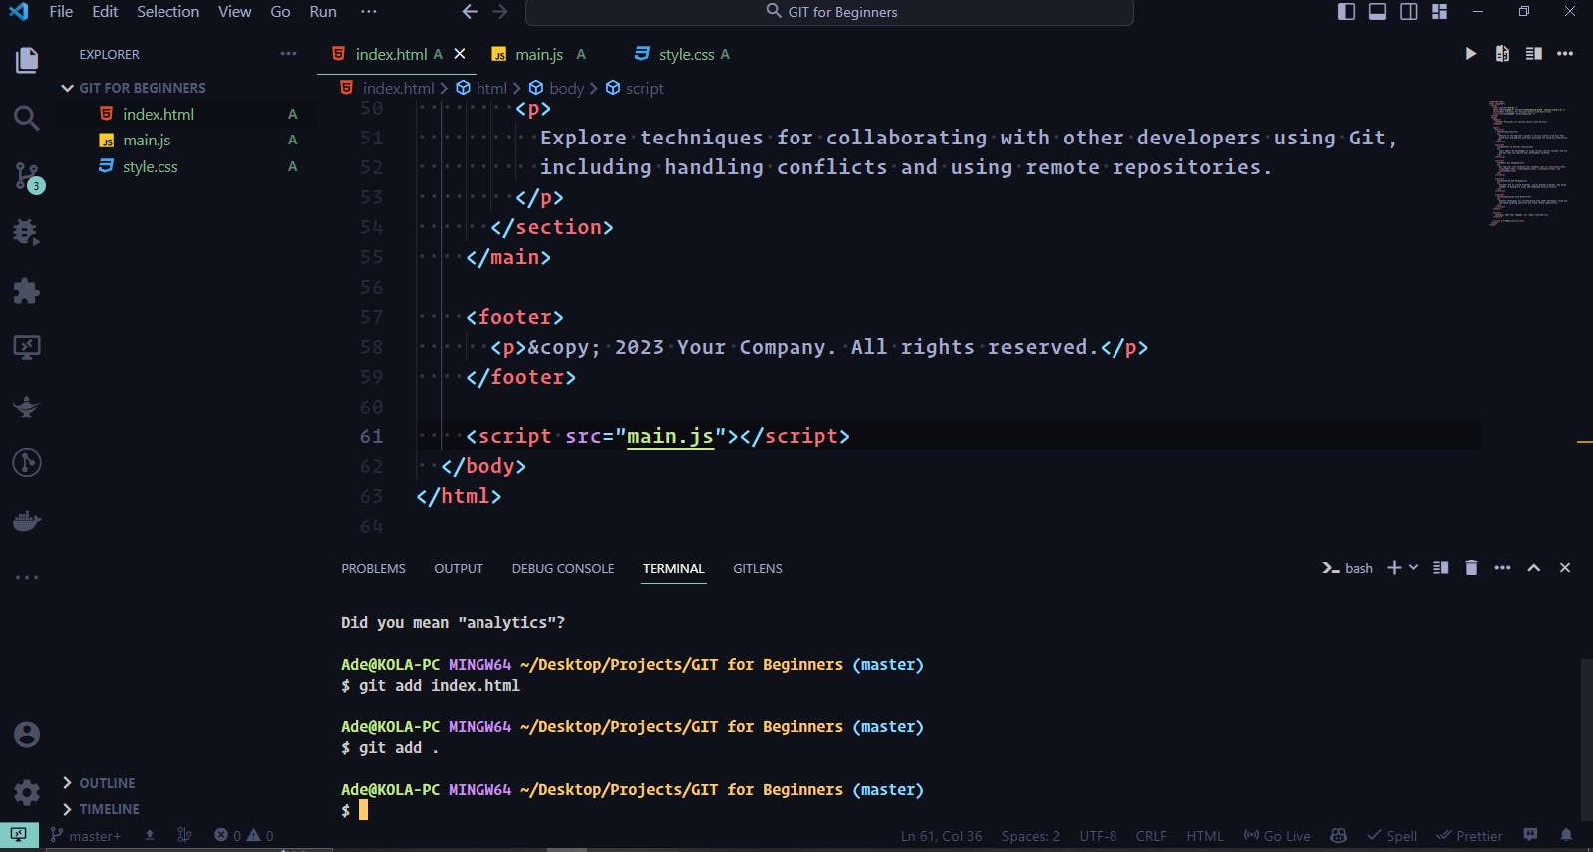Go back with the navigation arrow
Viewport: 1593px width, 852px height.
click(470, 12)
